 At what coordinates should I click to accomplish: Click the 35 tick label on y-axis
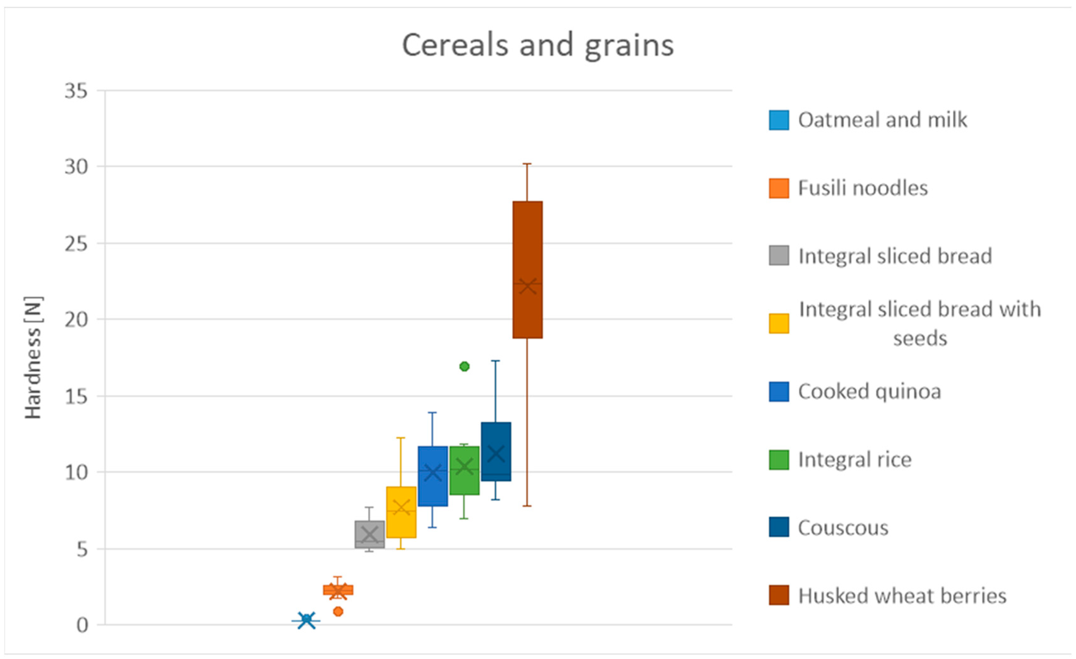pos(76,91)
